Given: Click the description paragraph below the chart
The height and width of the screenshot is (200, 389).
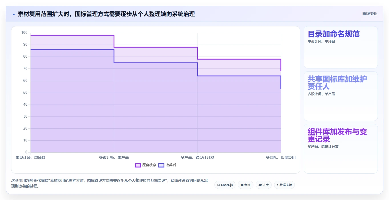Looking at the screenshot, I should (x=109, y=184).
